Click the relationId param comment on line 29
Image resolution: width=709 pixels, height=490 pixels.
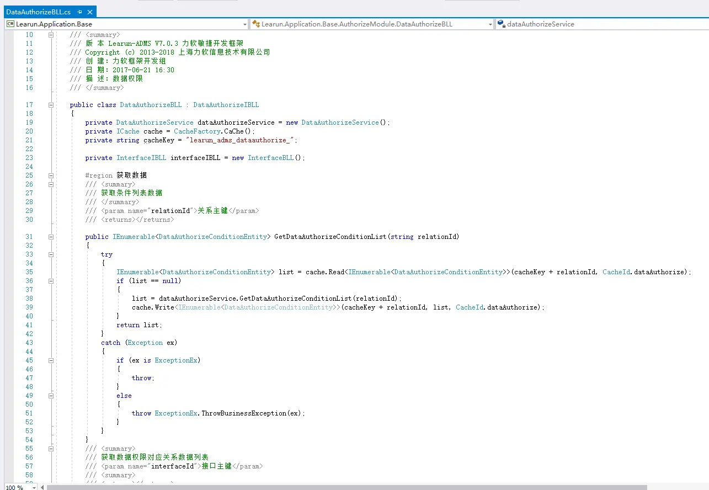[x=172, y=211]
